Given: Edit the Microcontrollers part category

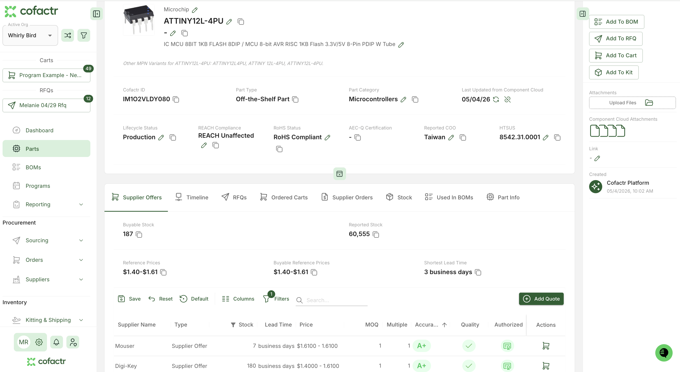Looking at the screenshot, I should coord(403,100).
